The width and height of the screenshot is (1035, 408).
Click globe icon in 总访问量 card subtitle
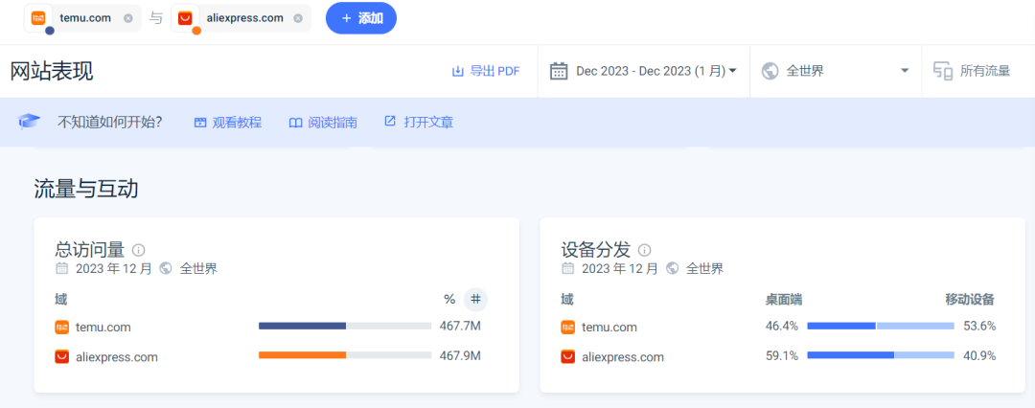166,269
